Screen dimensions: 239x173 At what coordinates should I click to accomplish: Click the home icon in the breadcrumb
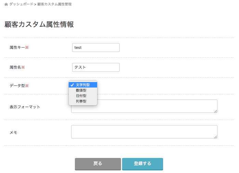(x=6, y=4)
